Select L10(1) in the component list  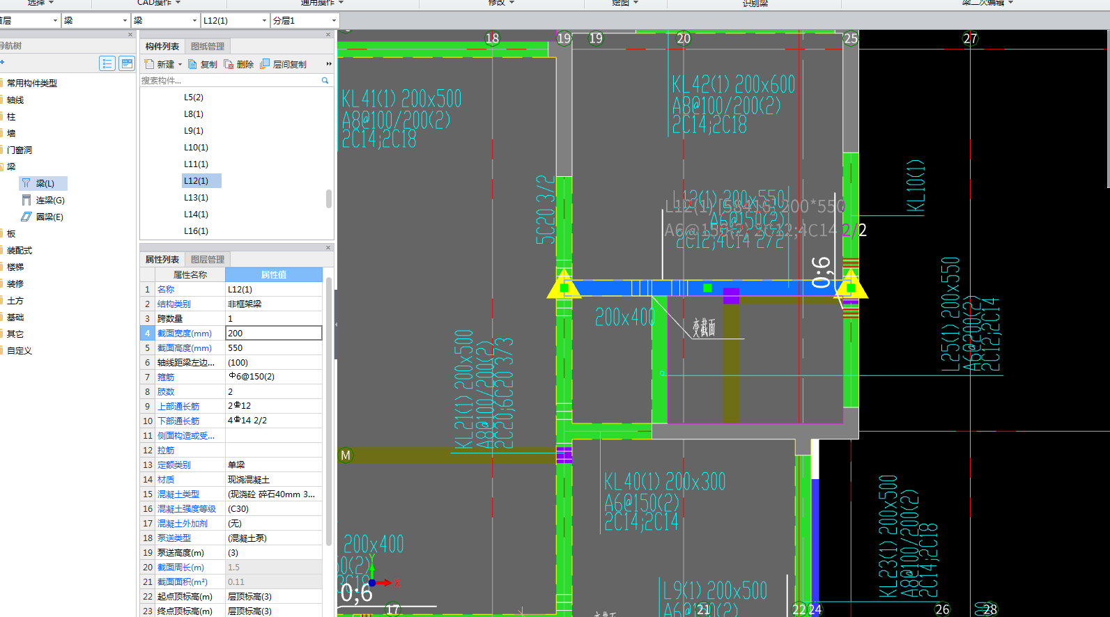point(196,148)
